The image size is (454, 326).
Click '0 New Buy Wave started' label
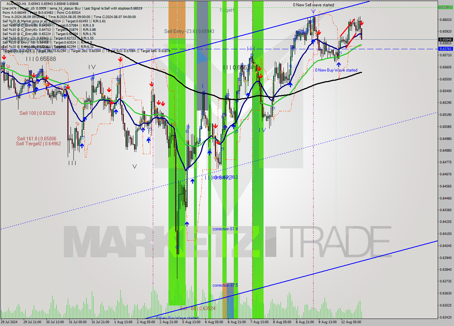coord(336,70)
